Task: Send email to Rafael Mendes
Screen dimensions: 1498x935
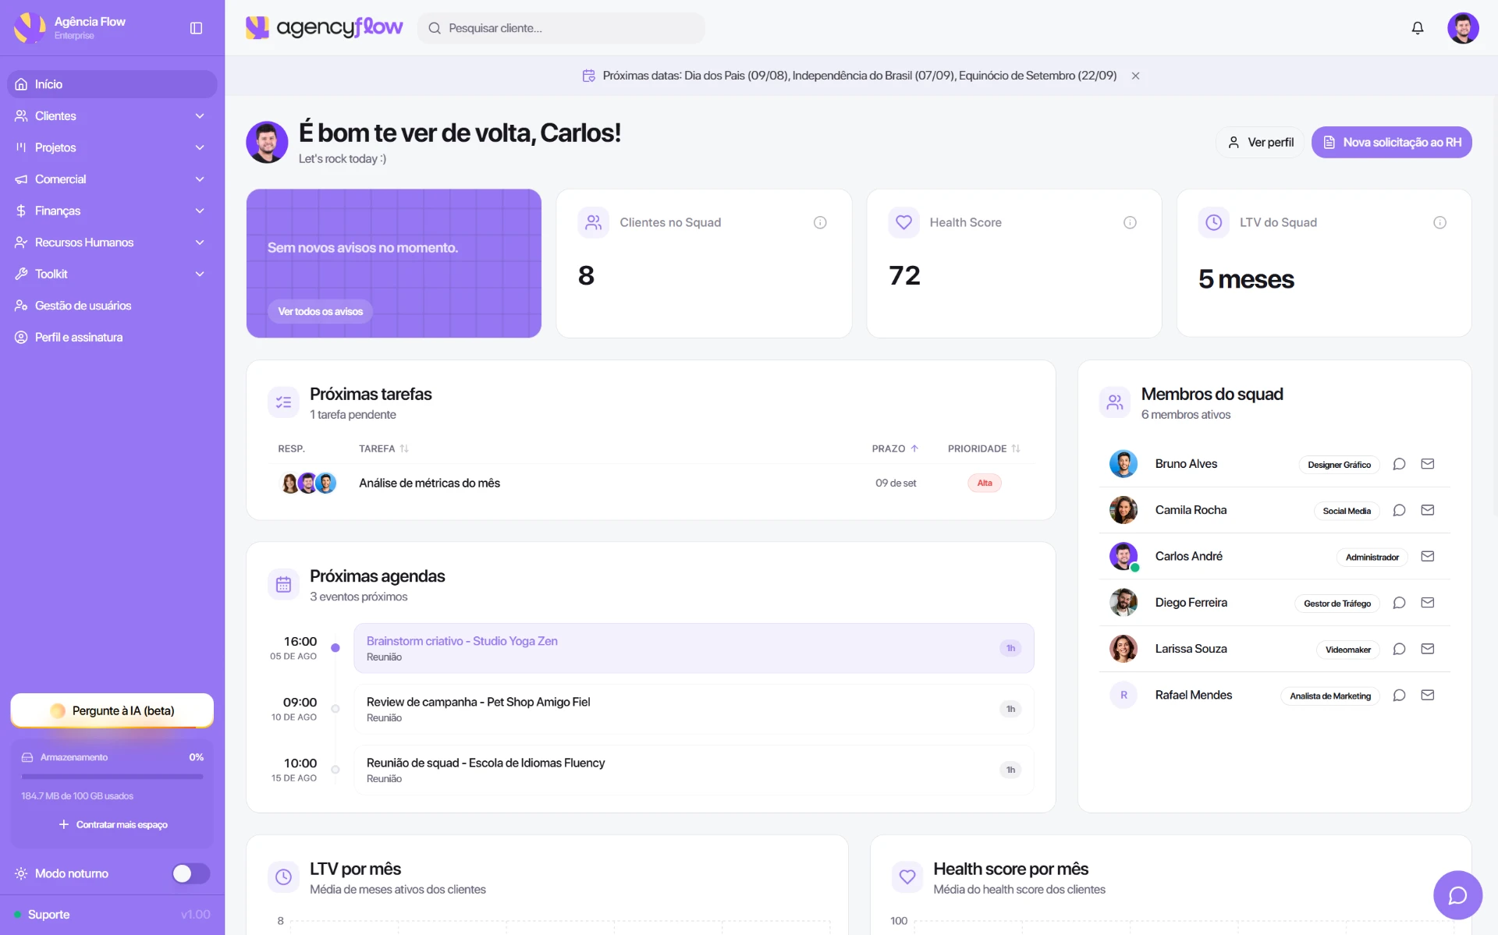Action: coord(1428,695)
